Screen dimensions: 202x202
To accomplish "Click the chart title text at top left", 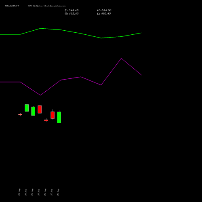I will coord(35,6).
